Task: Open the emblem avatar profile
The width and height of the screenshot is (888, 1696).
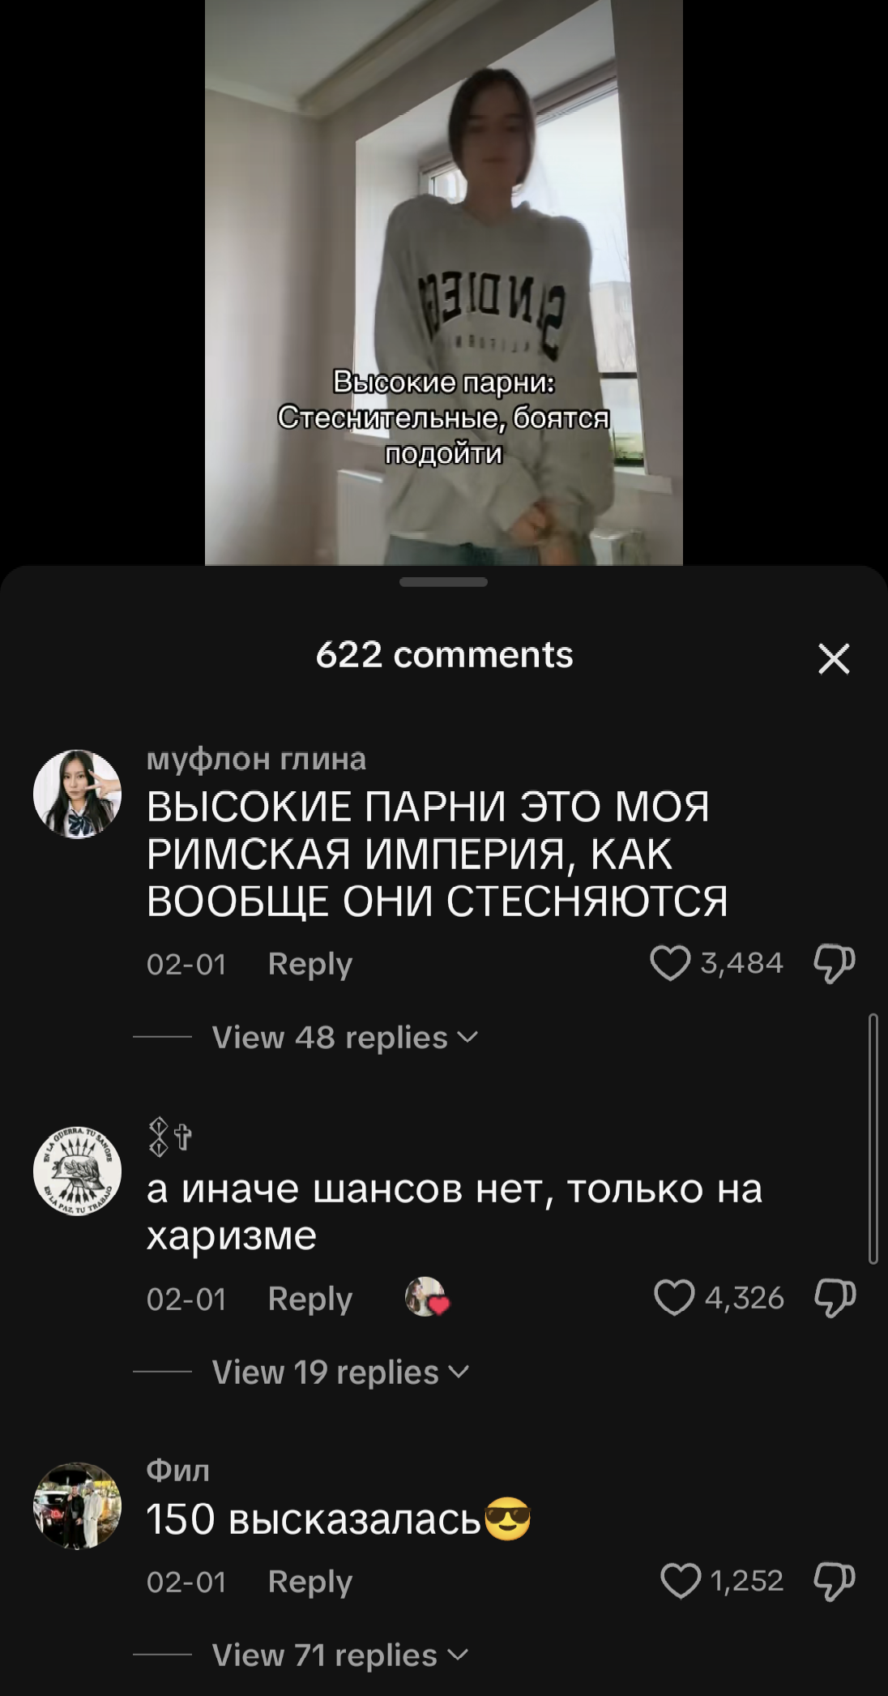Action: (x=77, y=1171)
